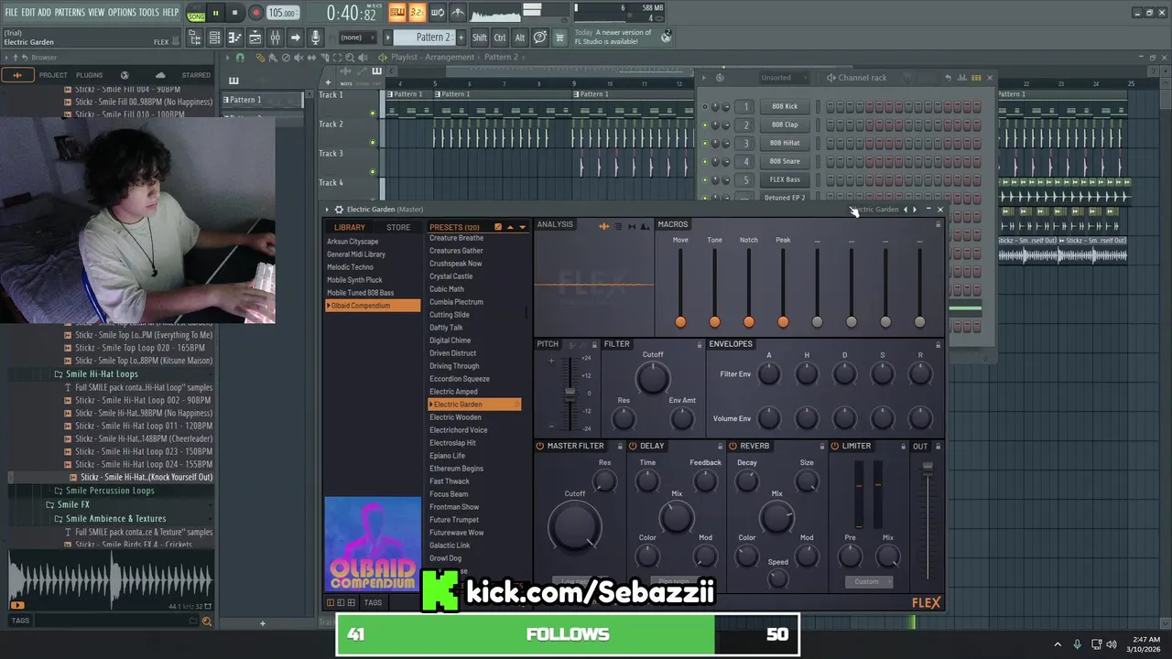Switch to PLUGINS tab in Browser
This screenshot has height=659, width=1172.
pyautogui.click(x=89, y=75)
